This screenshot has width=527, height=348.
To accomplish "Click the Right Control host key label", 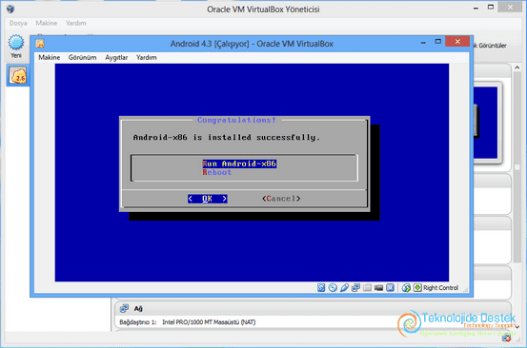I will click(440, 288).
